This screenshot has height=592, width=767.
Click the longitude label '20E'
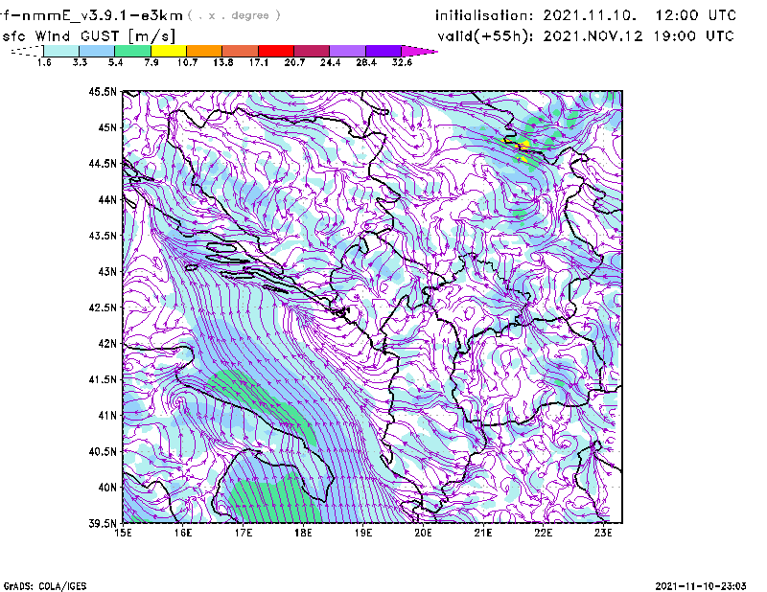[423, 533]
